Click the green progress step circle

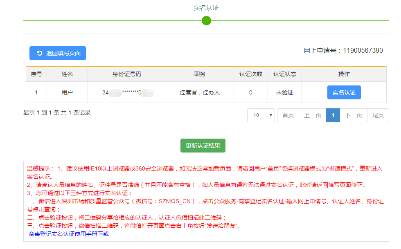206,20
